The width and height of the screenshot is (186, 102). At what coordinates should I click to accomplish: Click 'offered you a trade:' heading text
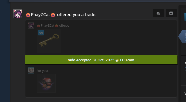(77, 15)
